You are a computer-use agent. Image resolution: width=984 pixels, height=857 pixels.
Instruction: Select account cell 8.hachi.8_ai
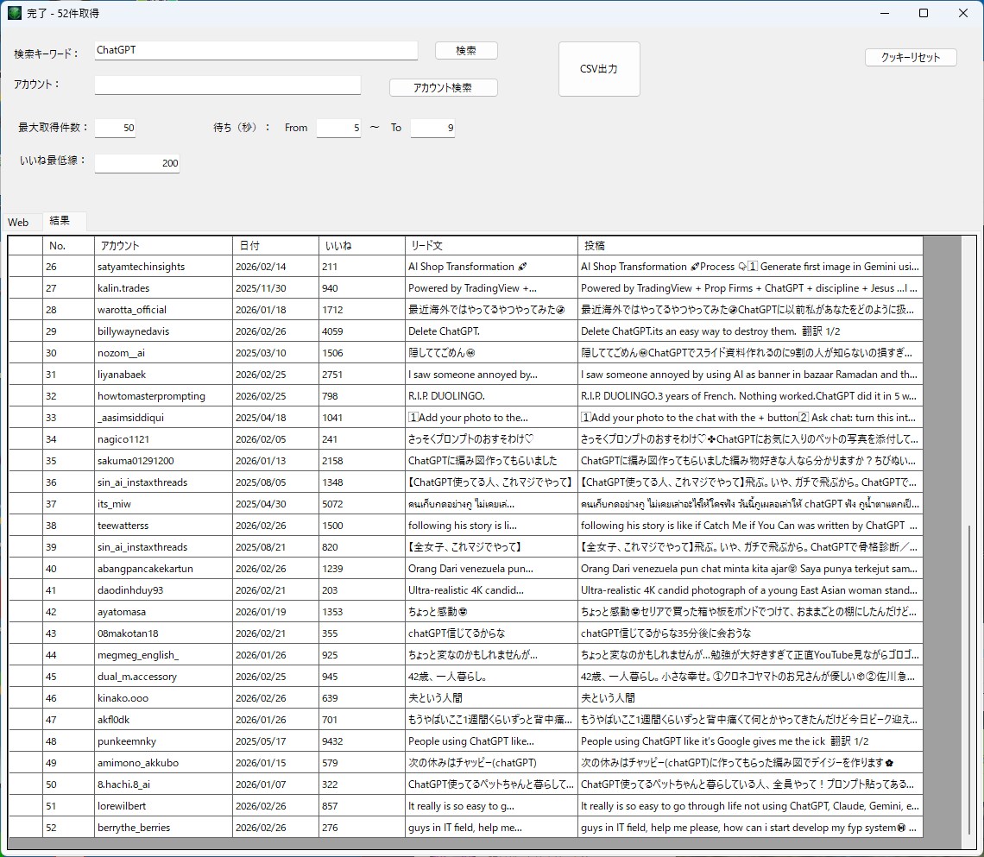coord(163,785)
